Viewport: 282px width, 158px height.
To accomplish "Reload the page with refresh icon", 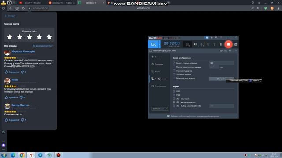I will (x=23, y=8).
